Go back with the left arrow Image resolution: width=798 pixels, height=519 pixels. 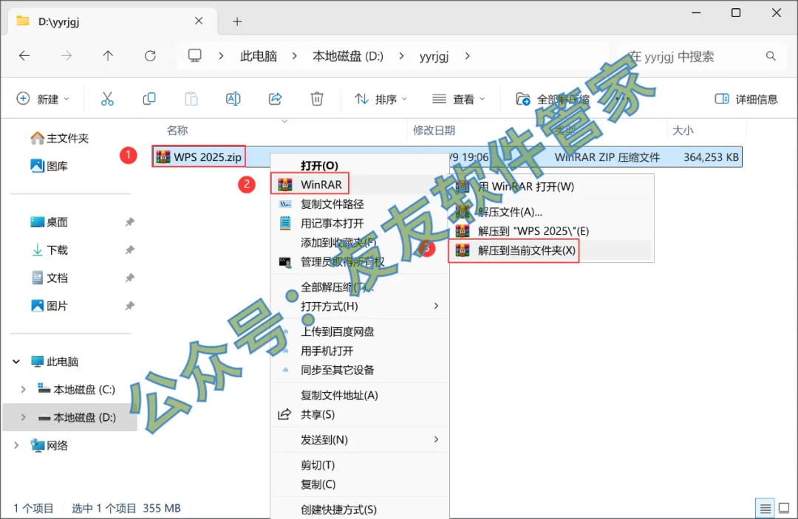[x=24, y=56]
